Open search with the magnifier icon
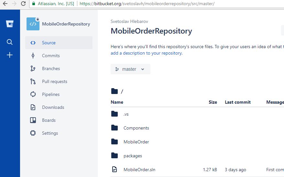284x177 pixels. tap(10, 42)
